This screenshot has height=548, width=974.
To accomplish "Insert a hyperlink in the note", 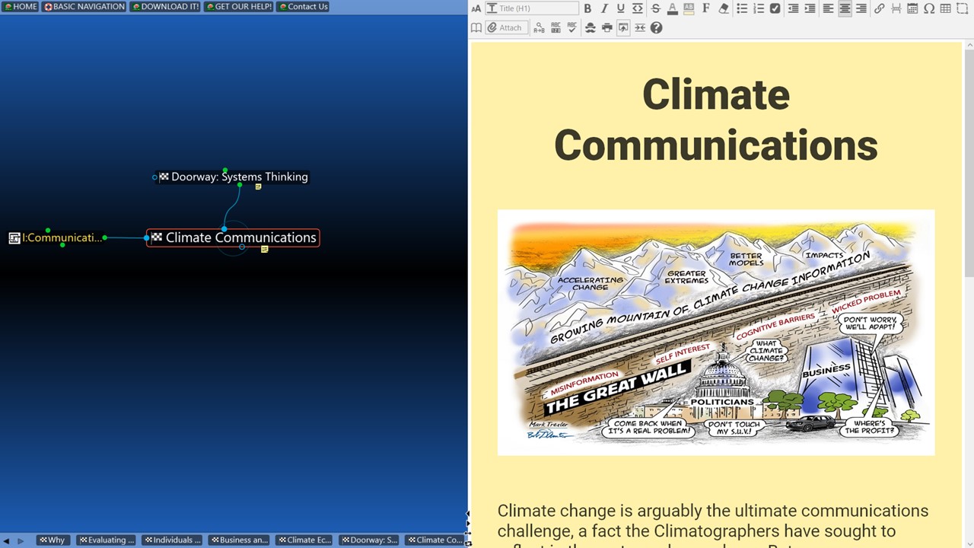I will [x=879, y=8].
